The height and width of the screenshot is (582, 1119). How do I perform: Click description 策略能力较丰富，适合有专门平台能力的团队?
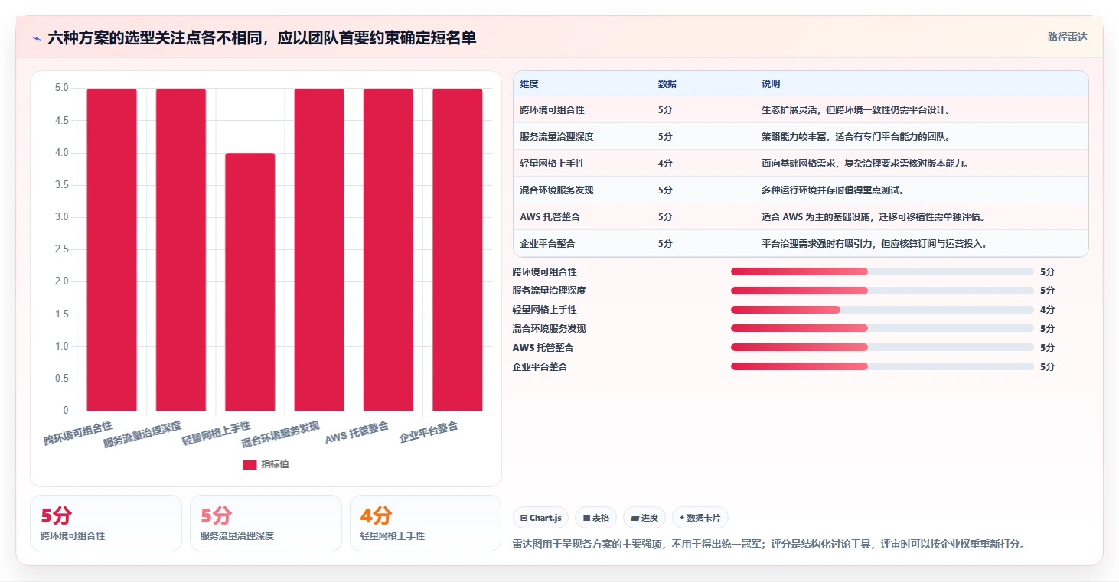click(856, 137)
